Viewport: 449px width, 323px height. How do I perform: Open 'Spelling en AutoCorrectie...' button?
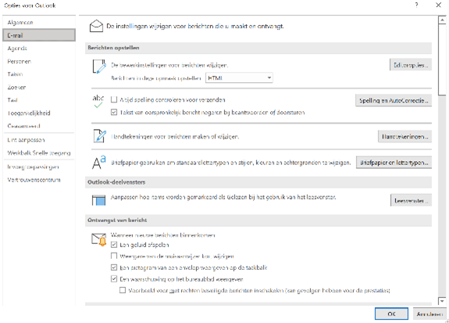pos(394,101)
